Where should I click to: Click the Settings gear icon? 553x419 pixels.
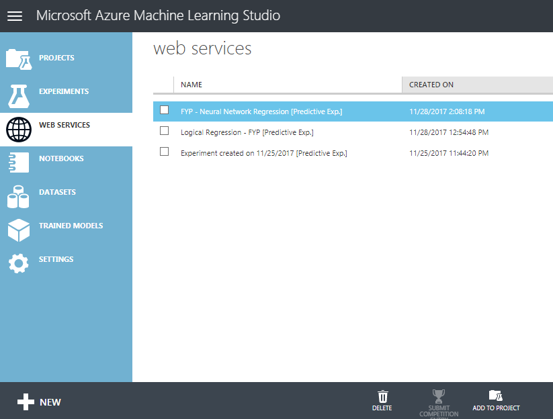click(x=18, y=263)
